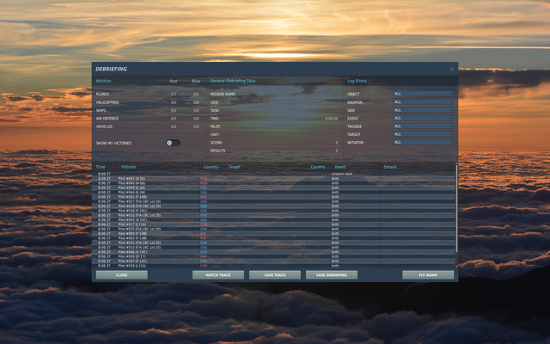
Task: Click the SCORE field row
Action: point(274,143)
